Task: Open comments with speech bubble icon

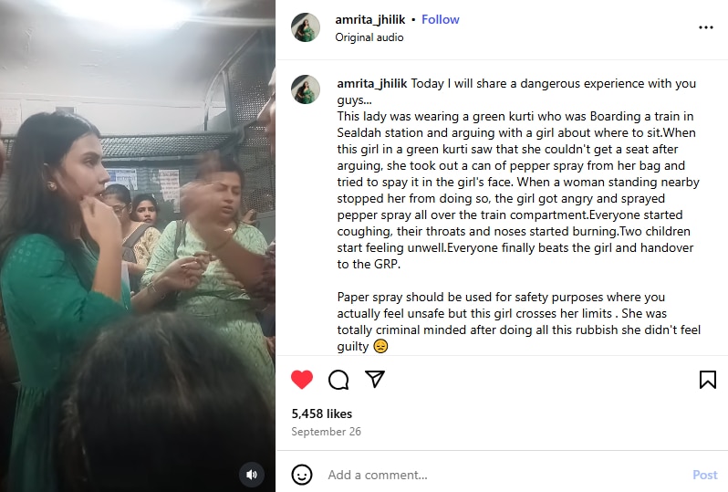Action: 338,380
